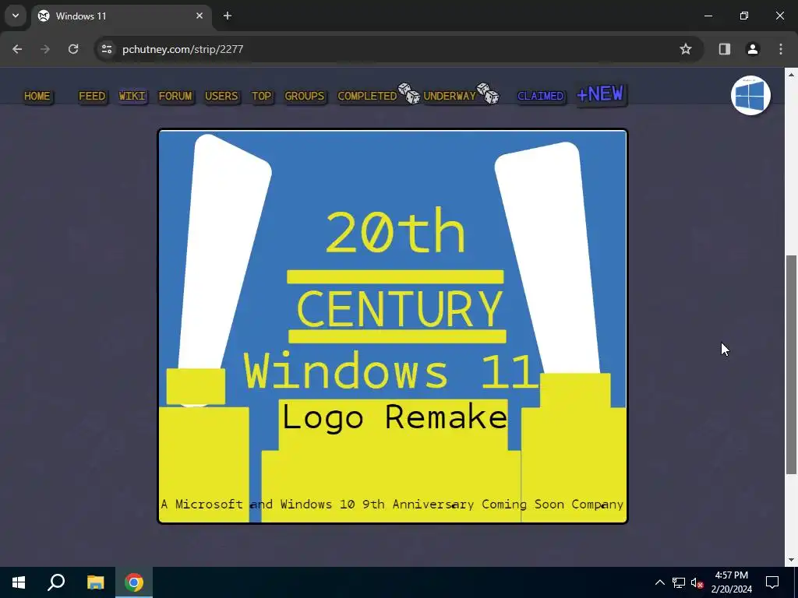Show hidden system tray icons
The width and height of the screenshot is (798, 598).
click(659, 582)
